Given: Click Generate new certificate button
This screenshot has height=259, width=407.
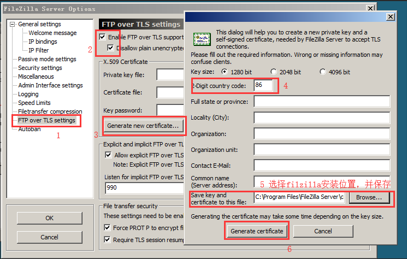Looking at the screenshot, I should click(x=143, y=126).
